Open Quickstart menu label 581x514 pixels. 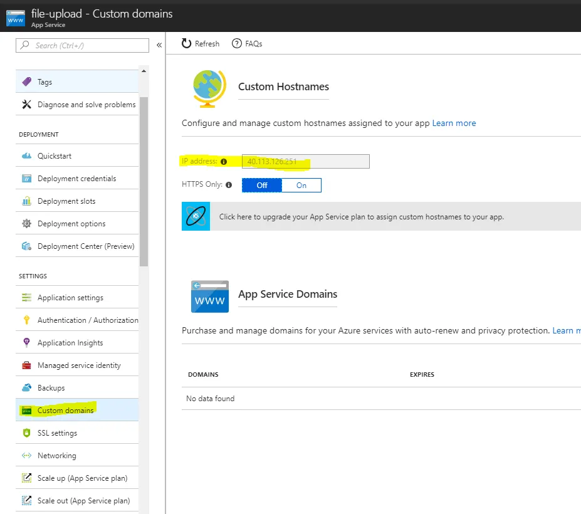(55, 156)
